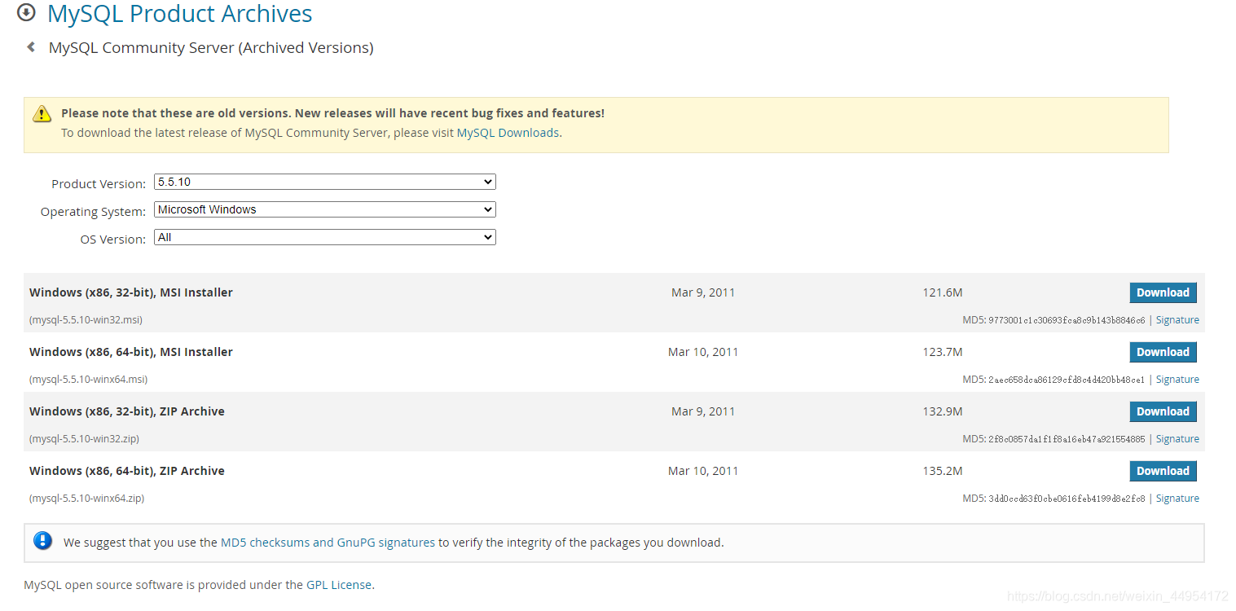Click the Mar 9, 2011 date of 32-bit MSI

[703, 292]
